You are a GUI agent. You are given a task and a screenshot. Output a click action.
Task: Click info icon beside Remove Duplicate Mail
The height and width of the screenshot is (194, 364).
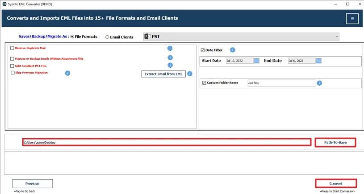point(170,48)
